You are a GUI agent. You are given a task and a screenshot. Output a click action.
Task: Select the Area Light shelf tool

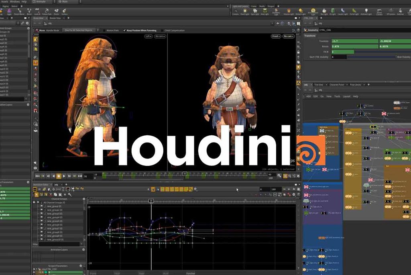click(265, 12)
